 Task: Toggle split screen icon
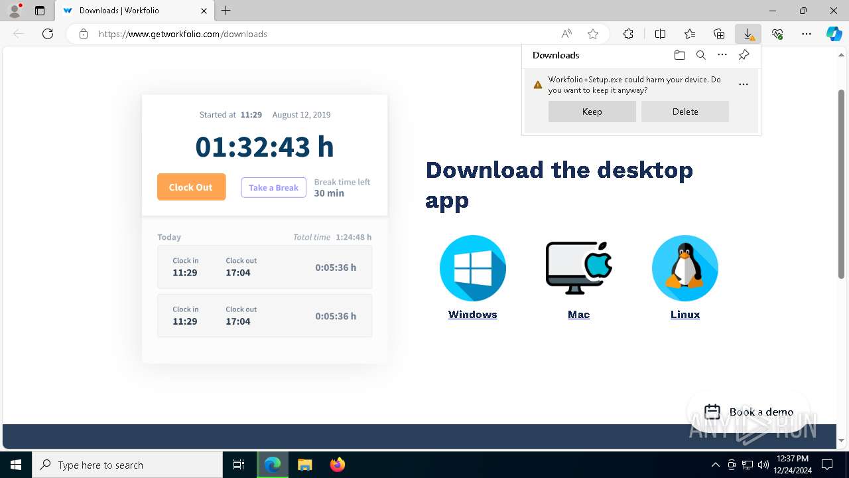(660, 34)
